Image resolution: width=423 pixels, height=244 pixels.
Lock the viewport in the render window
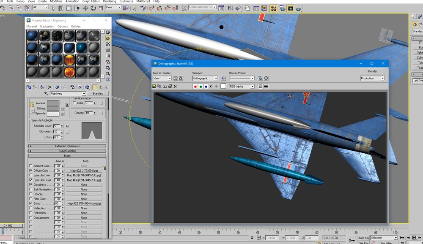coord(223,78)
